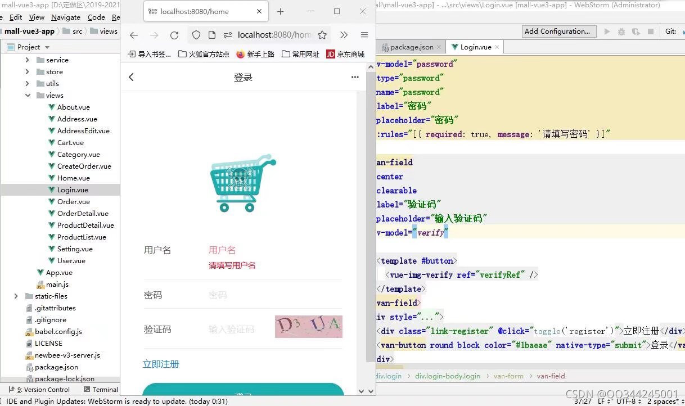
Task: Expand the service folder
Action: (x=27, y=60)
